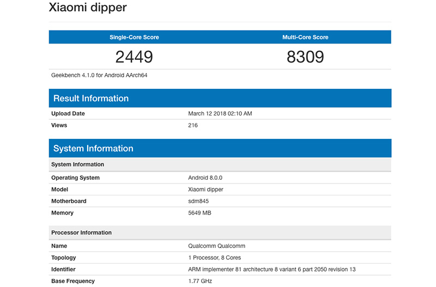Select the Single-Core Score header
This screenshot has height=287, width=436.
[134, 37]
